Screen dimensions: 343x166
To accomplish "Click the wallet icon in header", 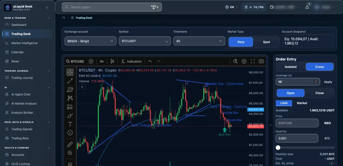I will [272, 7].
